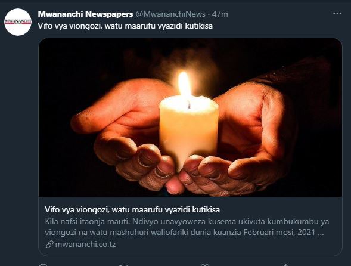The image size is (351, 266).
Task: Open the bold card headline Vifo vya viongozi
Action: 132,210
